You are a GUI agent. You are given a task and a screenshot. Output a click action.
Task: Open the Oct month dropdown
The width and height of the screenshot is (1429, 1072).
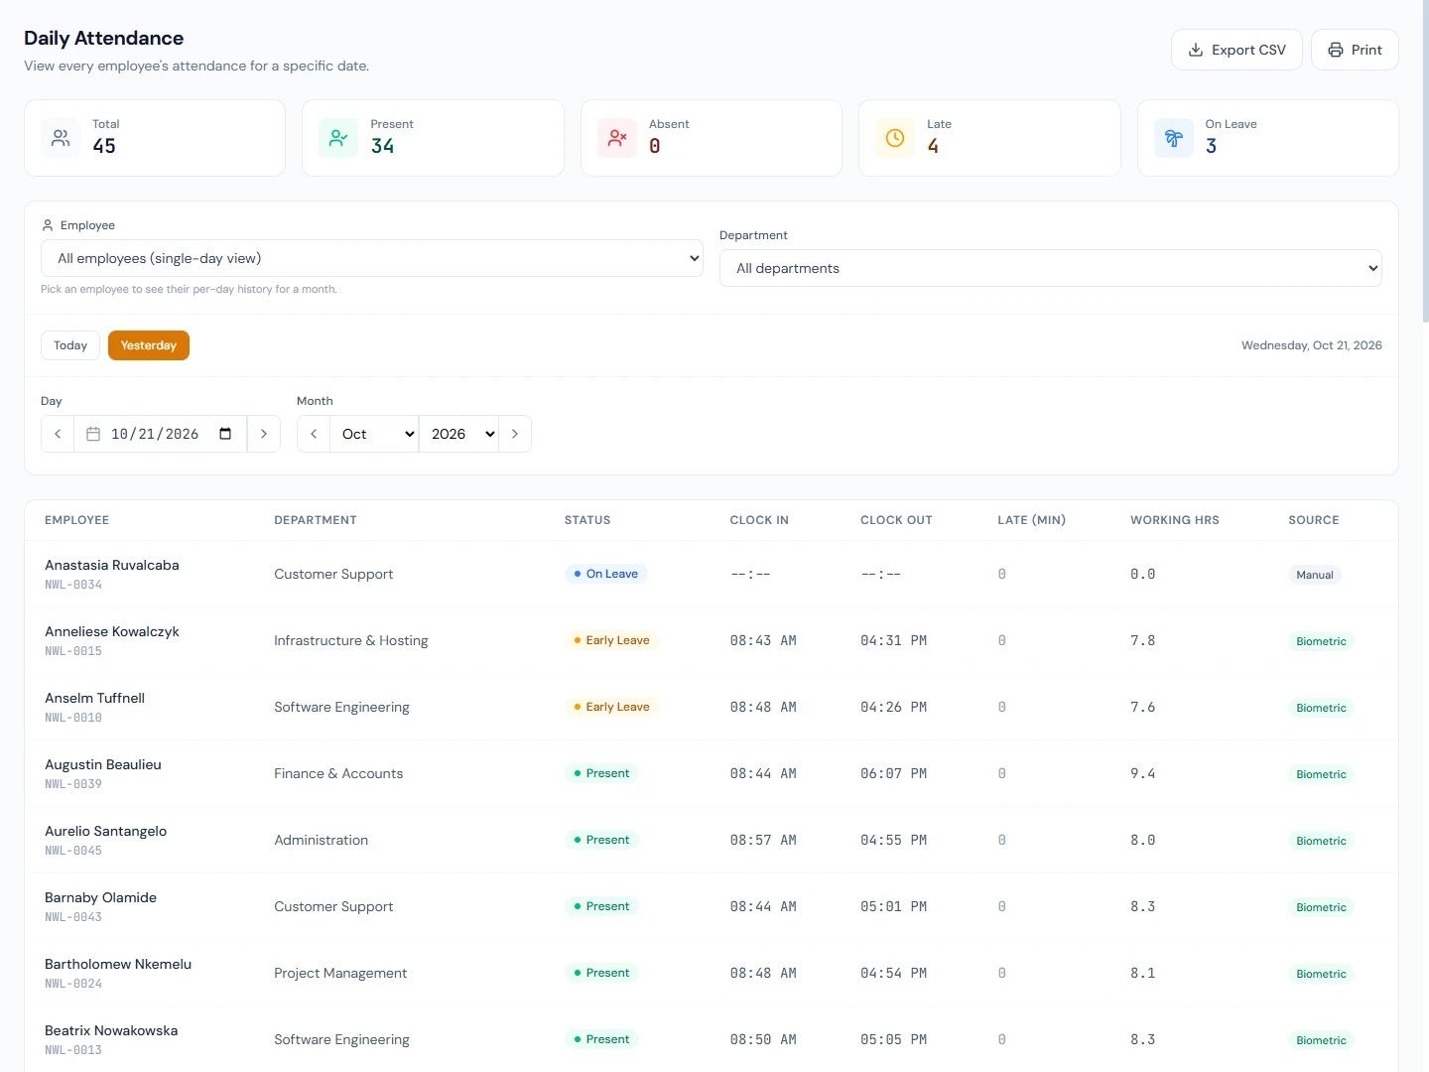374,434
